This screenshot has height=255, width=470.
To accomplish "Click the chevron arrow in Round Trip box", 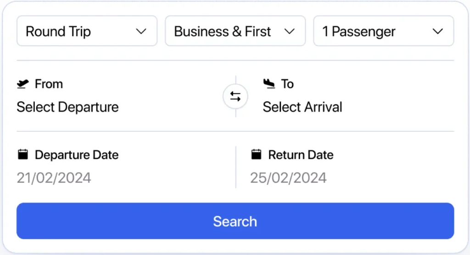I will tap(141, 32).
